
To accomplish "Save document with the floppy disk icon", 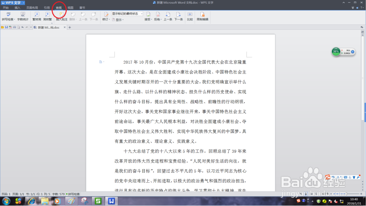I will pyautogui.click(x=7, y=27).
